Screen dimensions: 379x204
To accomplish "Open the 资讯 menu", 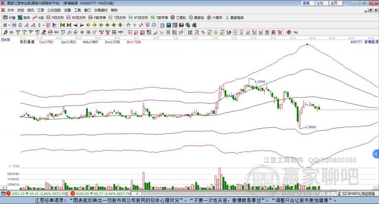I will tap(30, 10).
